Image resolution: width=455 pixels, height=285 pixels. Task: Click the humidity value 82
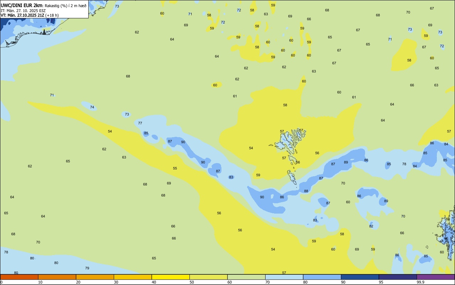pos(371,226)
